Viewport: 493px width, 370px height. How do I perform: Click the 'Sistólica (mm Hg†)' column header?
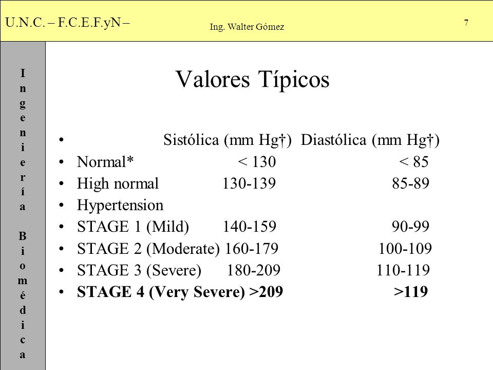coord(227,140)
